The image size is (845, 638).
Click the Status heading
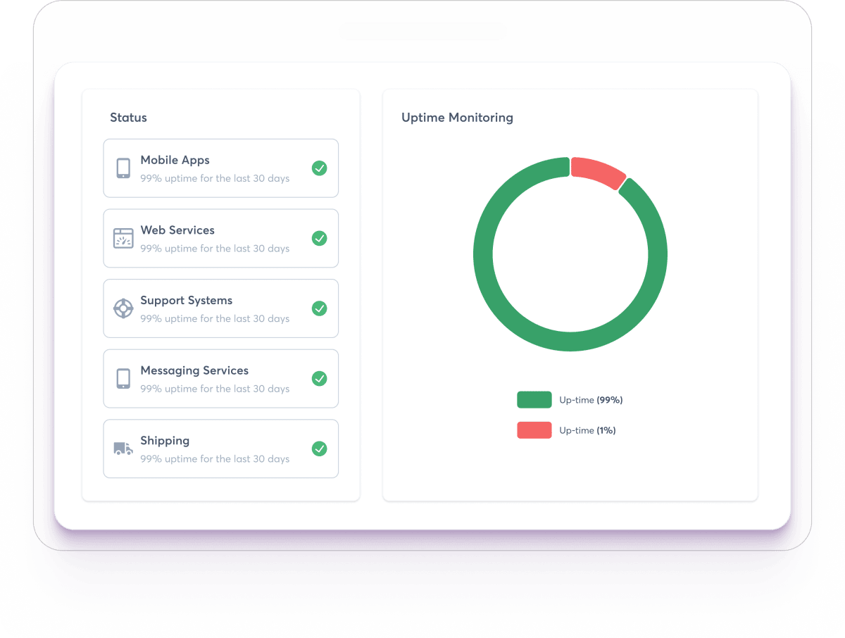128,118
